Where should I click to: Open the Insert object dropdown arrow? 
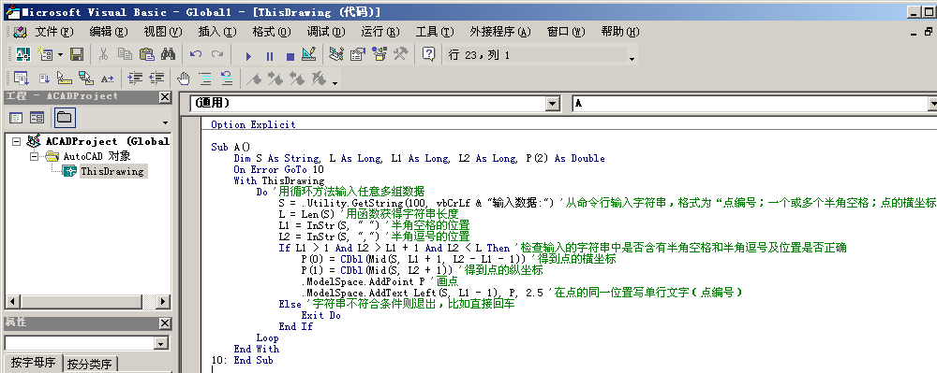point(60,55)
